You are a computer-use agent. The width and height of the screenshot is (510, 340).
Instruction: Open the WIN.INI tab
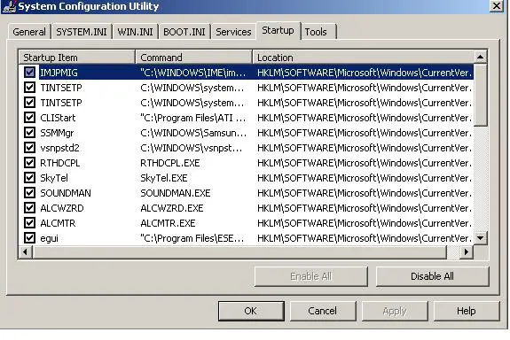(135, 32)
